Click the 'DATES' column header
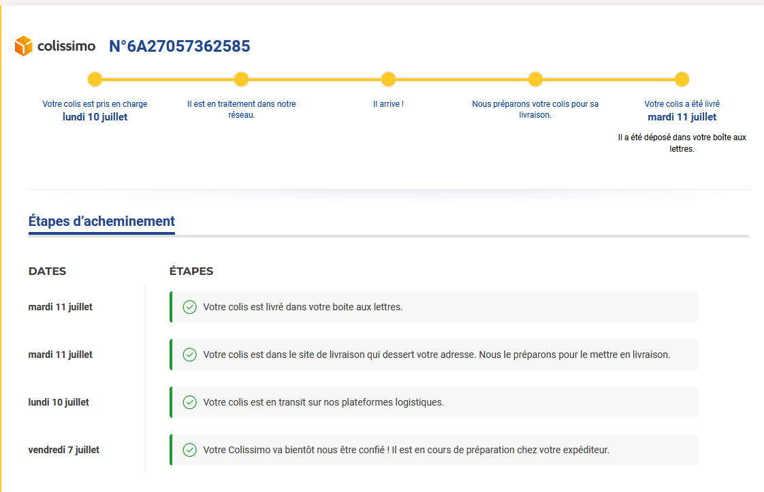The height and width of the screenshot is (492, 764). (47, 271)
